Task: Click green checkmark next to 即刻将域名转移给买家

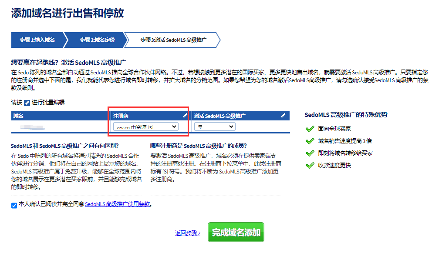Action: point(310,153)
